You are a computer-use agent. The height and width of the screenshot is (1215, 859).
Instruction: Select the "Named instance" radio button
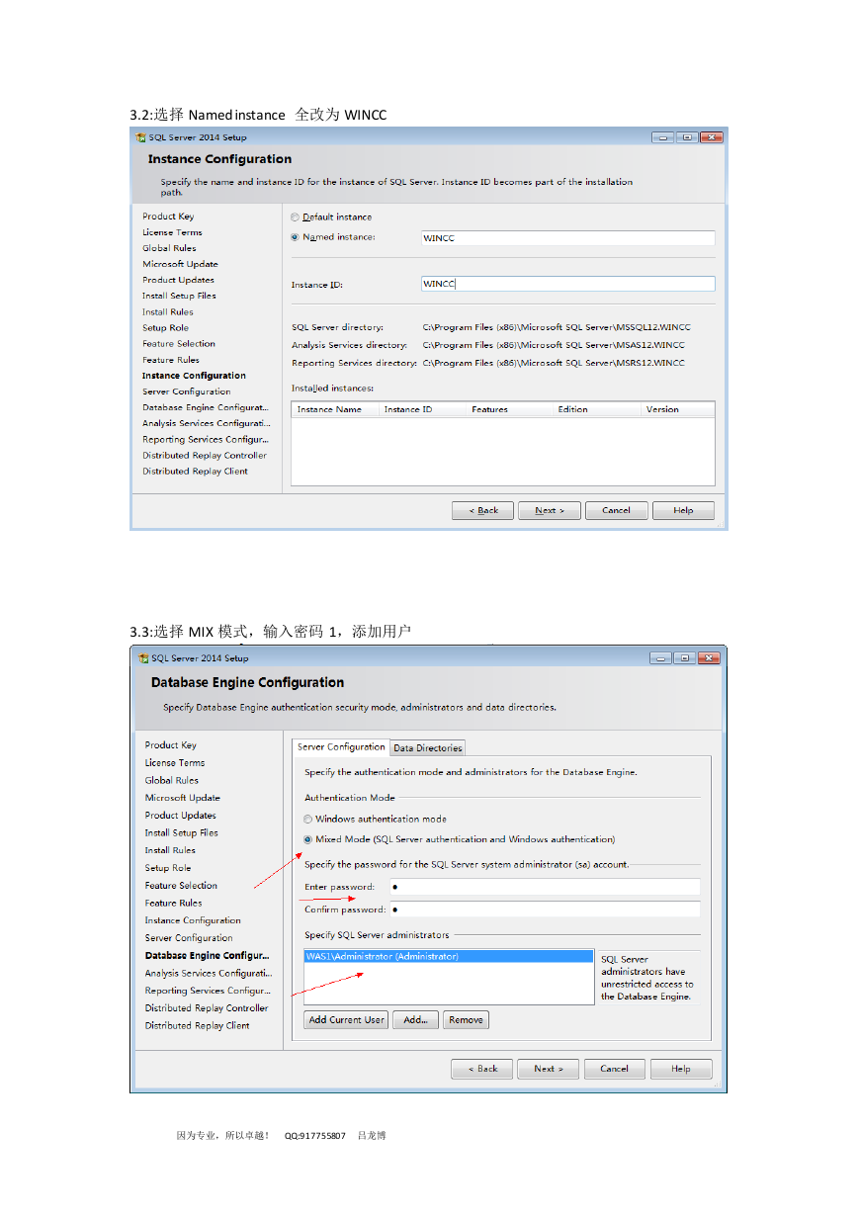(x=295, y=237)
